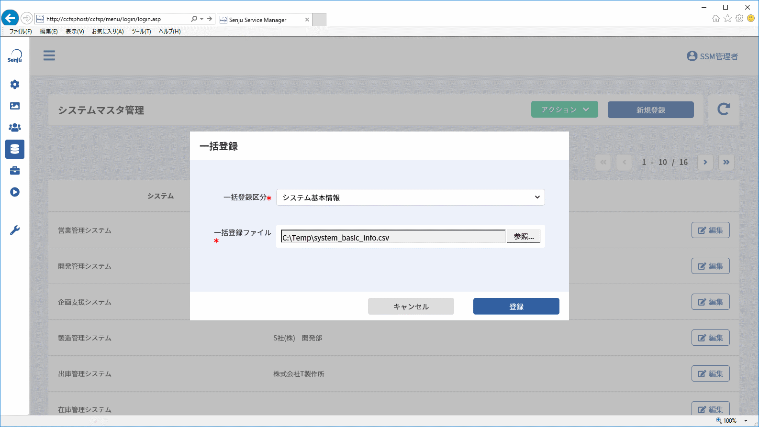Click the 100% zoom indicator

tap(726, 421)
